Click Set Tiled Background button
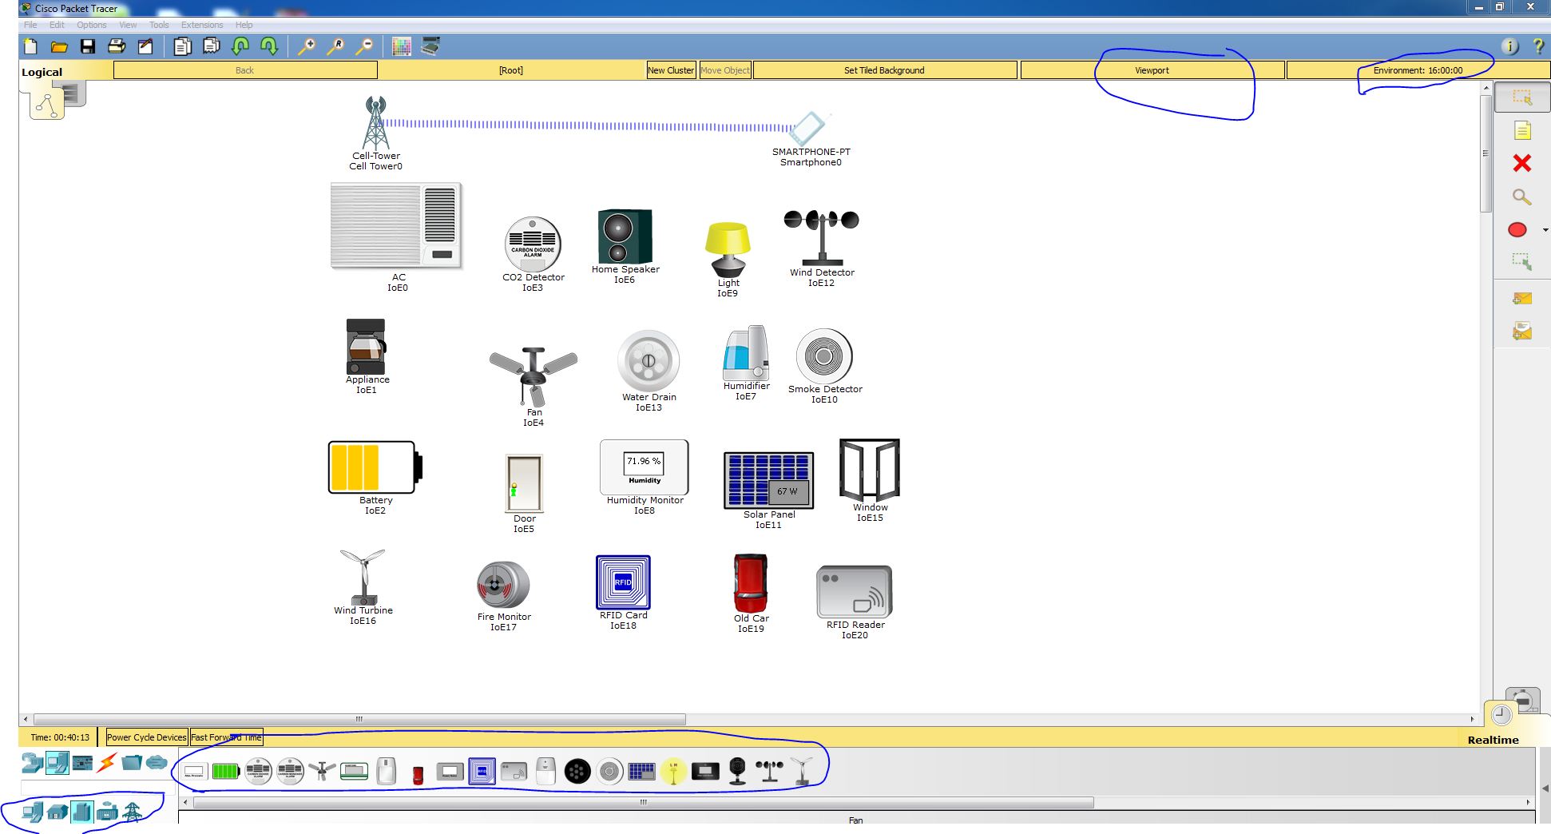This screenshot has height=834, width=1551. coord(884,70)
